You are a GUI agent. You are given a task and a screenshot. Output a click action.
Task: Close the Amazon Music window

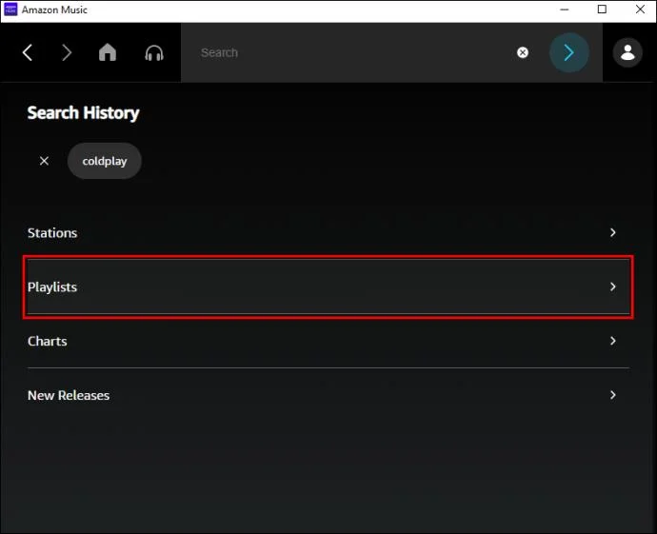(x=640, y=10)
